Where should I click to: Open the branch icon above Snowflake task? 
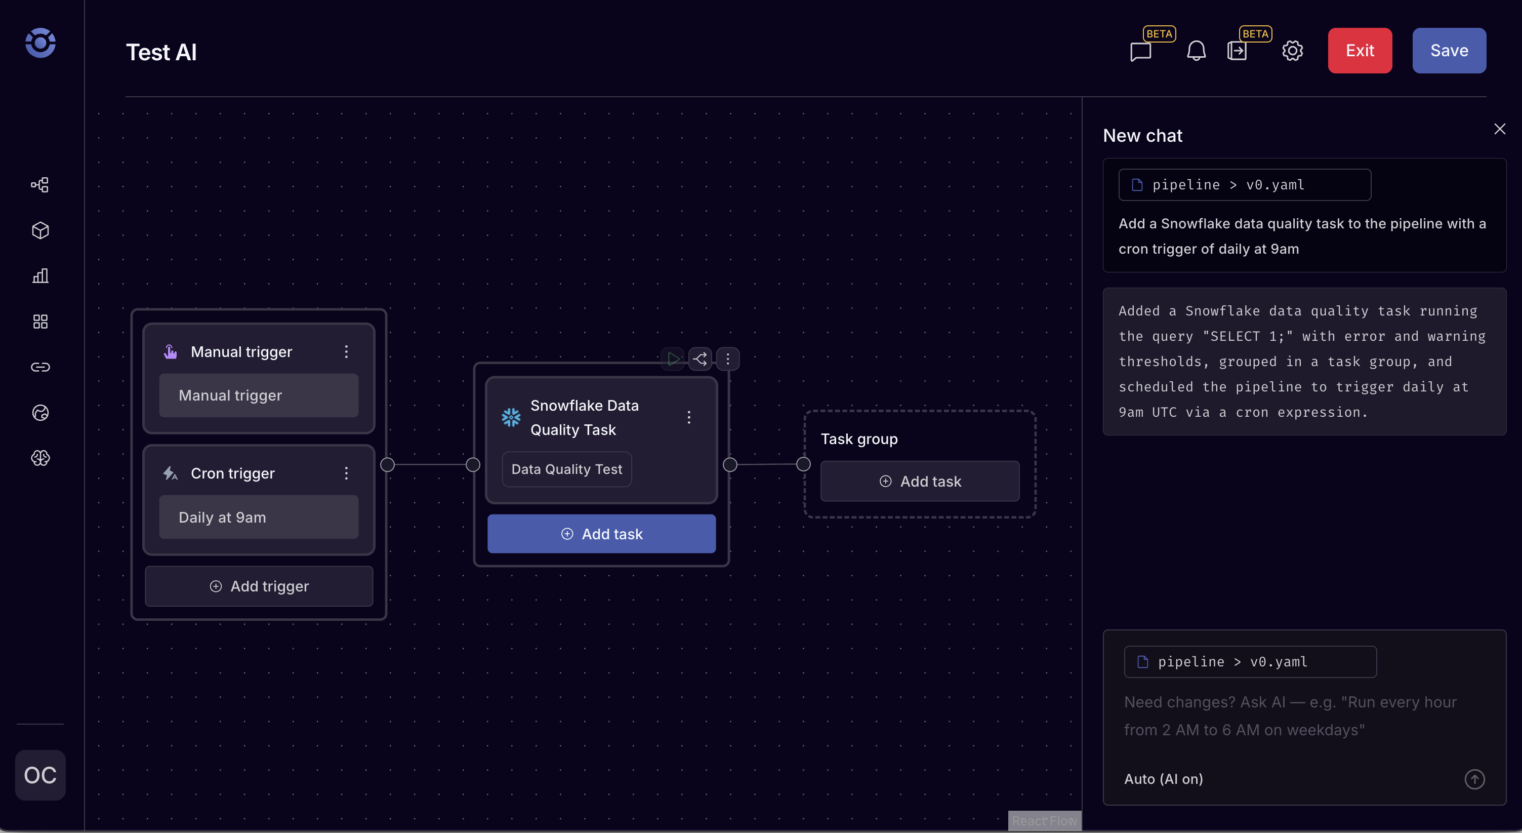(700, 359)
